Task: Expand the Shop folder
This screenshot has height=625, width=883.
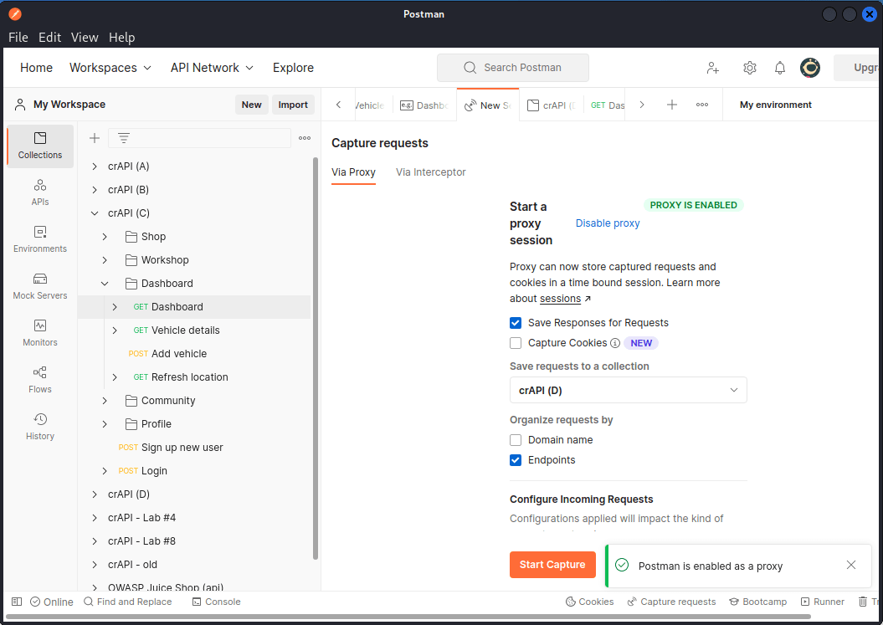Action: pyautogui.click(x=105, y=236)
